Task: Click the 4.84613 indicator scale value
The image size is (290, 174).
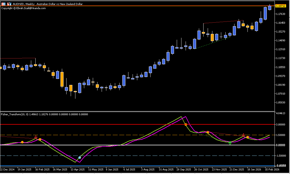Action: [x=280, y=113]
